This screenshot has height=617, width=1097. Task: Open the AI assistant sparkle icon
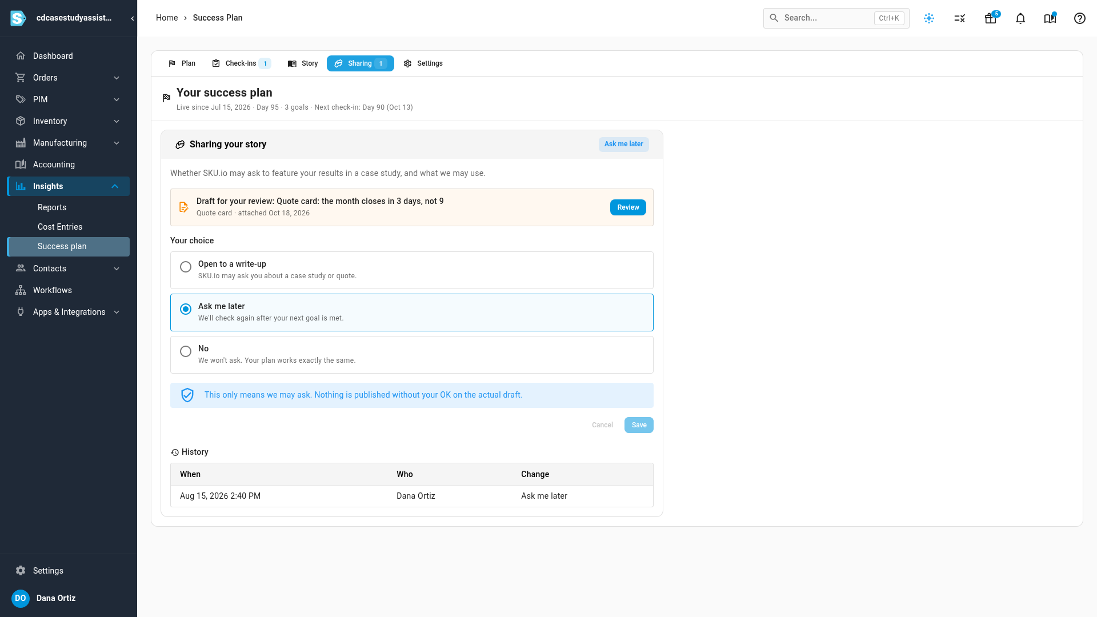[x=929, y=18]
